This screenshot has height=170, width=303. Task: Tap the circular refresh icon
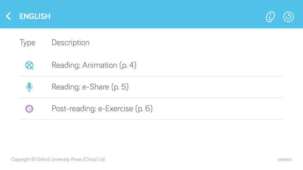pyautogui.click(x=288, y=17)
